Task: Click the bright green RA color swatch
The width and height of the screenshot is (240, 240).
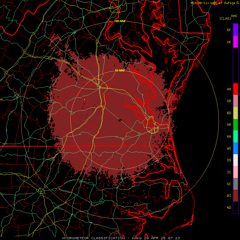Action: tap(235, 137)
